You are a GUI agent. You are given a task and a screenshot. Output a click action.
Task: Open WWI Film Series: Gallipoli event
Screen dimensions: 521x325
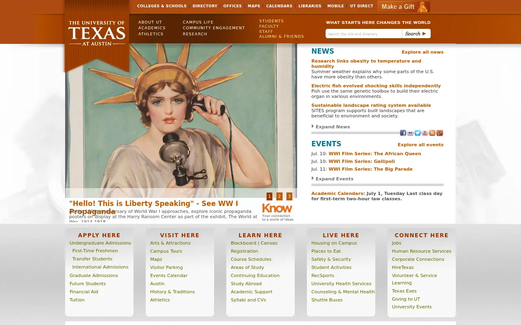click(361, 161)
